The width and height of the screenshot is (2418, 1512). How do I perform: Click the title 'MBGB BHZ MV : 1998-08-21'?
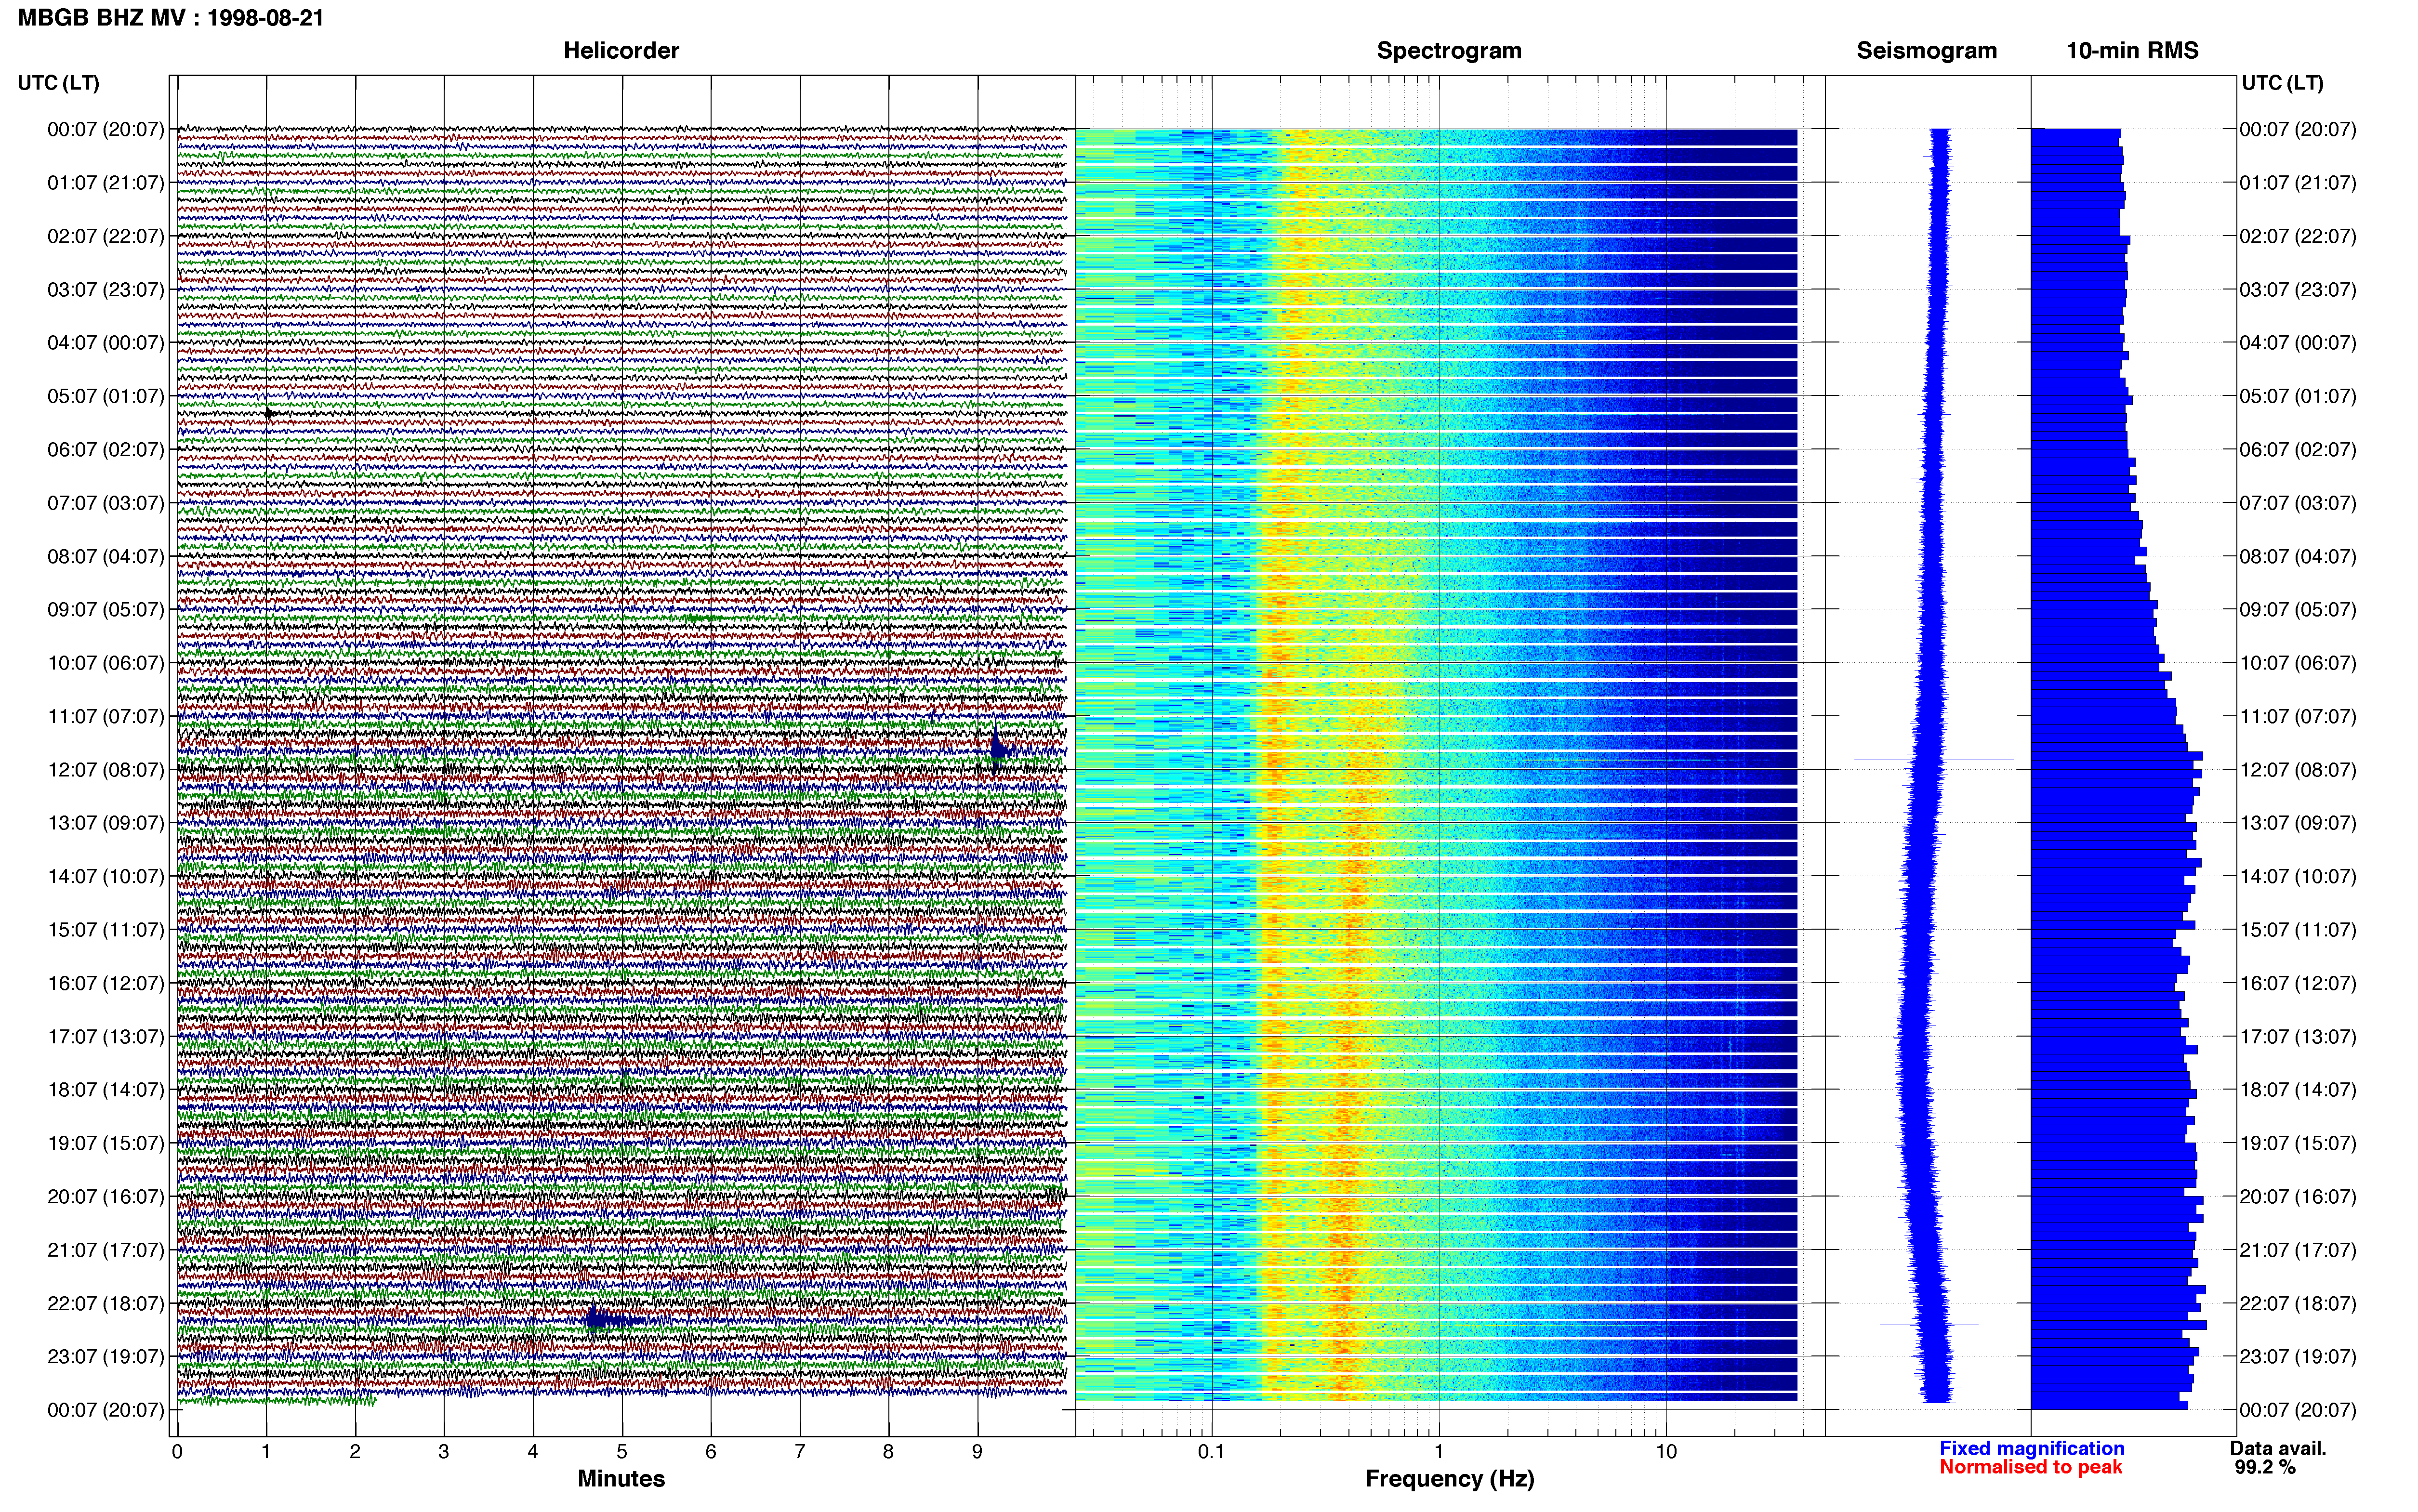pyautogui.click(x=171, y=18)
